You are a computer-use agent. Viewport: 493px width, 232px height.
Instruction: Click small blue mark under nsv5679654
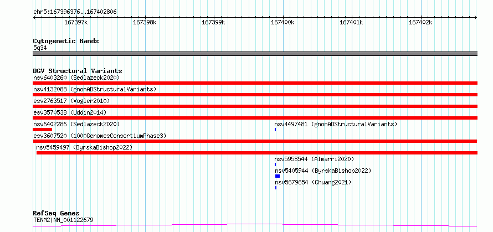276,188
